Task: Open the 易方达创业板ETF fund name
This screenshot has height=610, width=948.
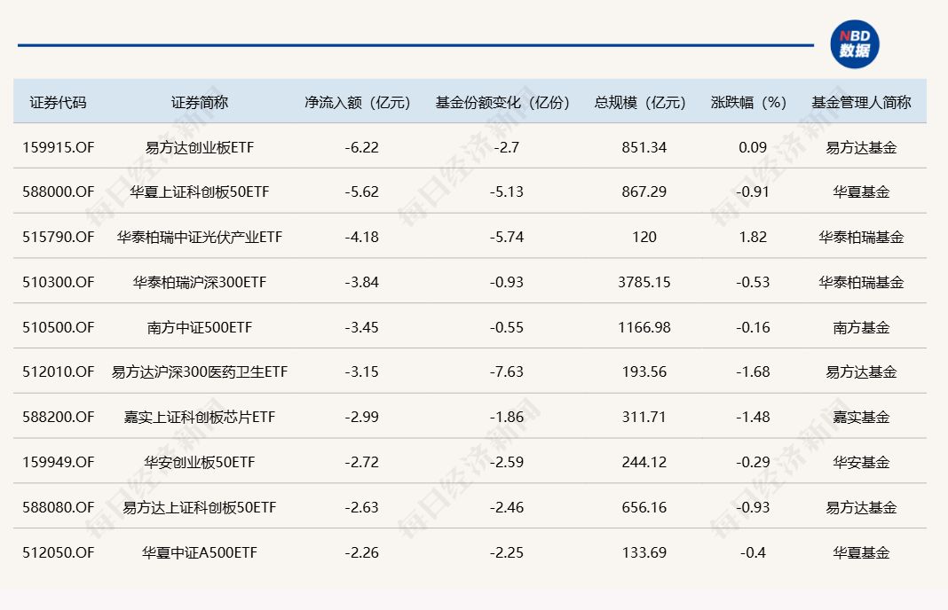Action: 200,147
